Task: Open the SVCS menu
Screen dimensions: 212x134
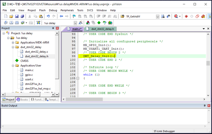Action: pos(90,10)
